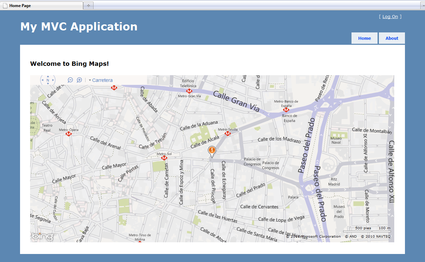Viewport: 425px width, 262px height.
Task: Click the Bing logo on the map
Action: pyautogui.click(x=42, y=237)
